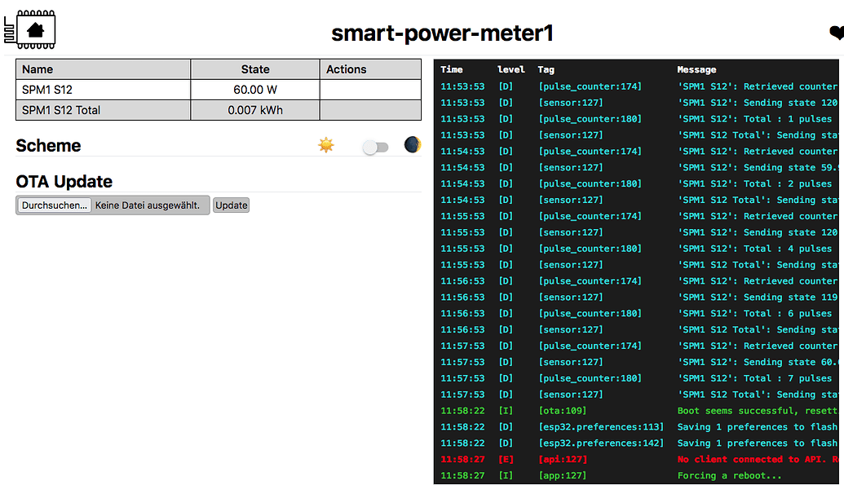Click the Keine Datei ausgewählt file field
The image size is (844, 494).
pos(148,205)
